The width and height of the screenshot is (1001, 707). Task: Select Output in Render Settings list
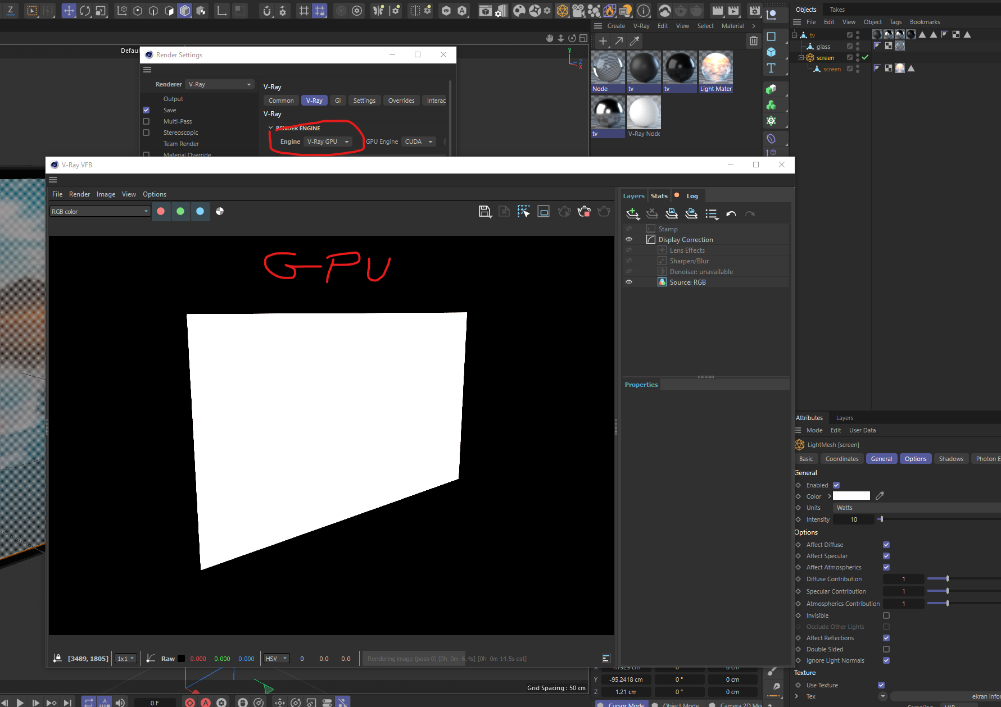(x=173, y=99)
